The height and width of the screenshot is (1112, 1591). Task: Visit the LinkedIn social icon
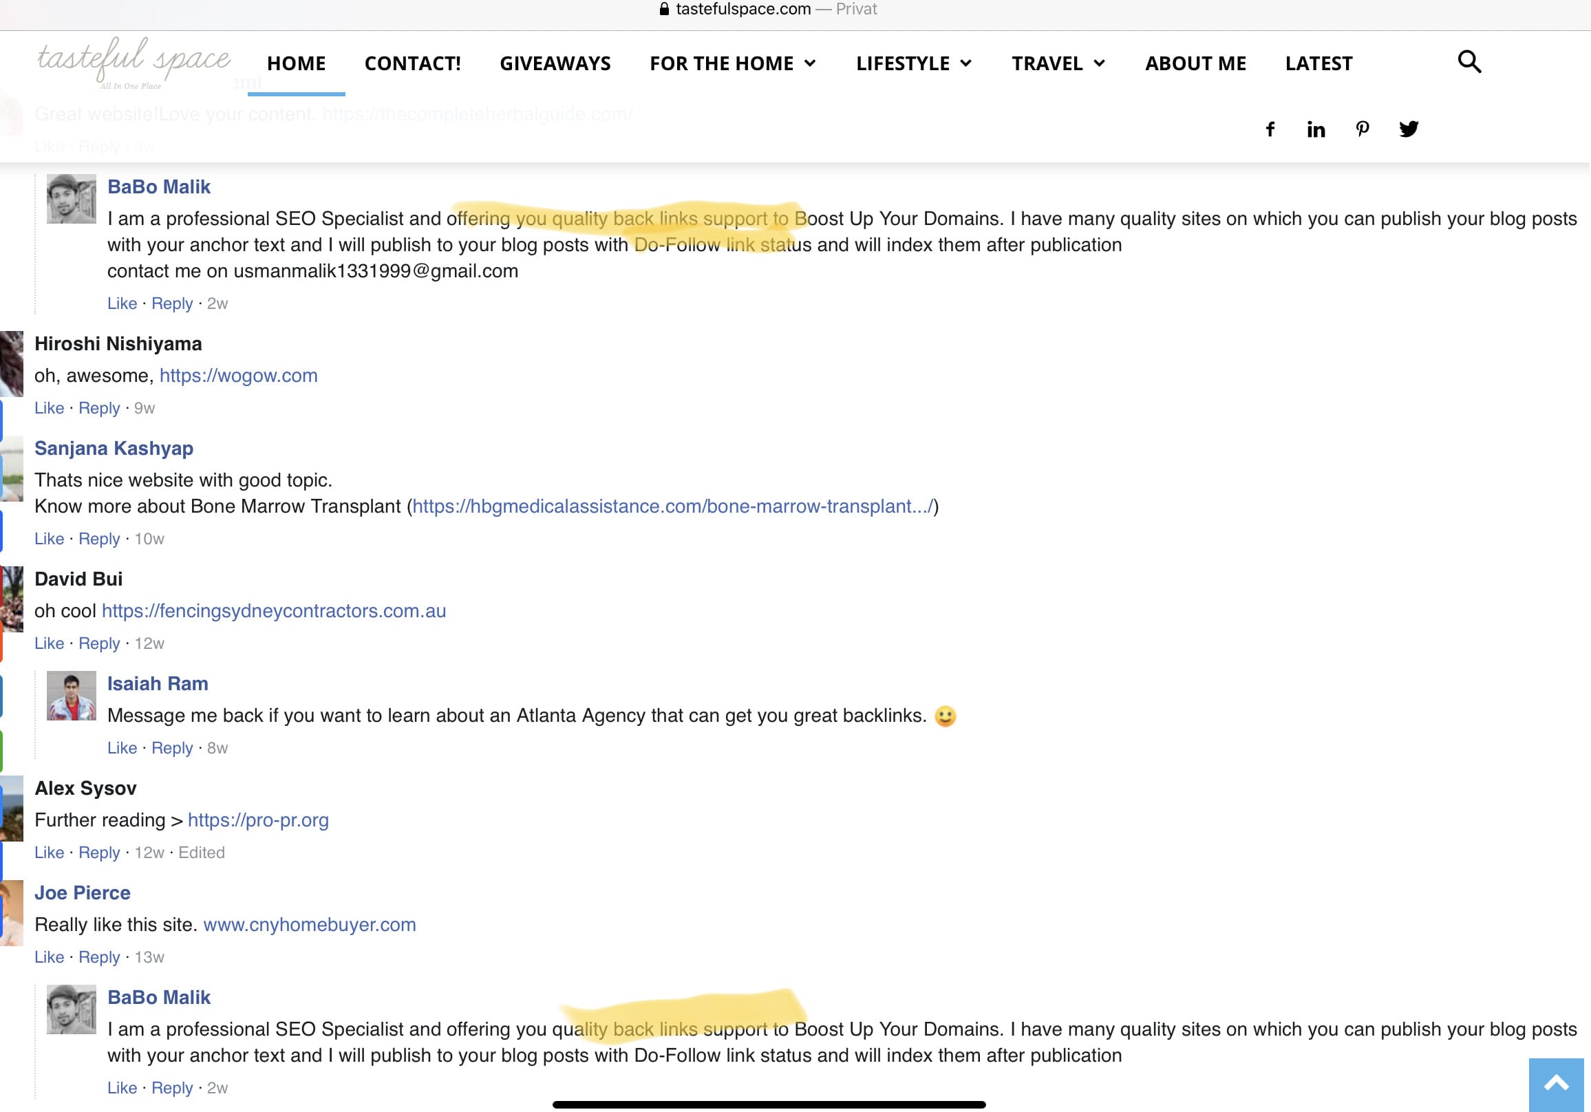1316,129
